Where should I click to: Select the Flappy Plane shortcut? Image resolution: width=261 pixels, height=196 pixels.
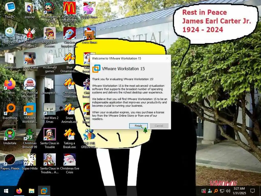pyautogui.click(x=30, y=61)
